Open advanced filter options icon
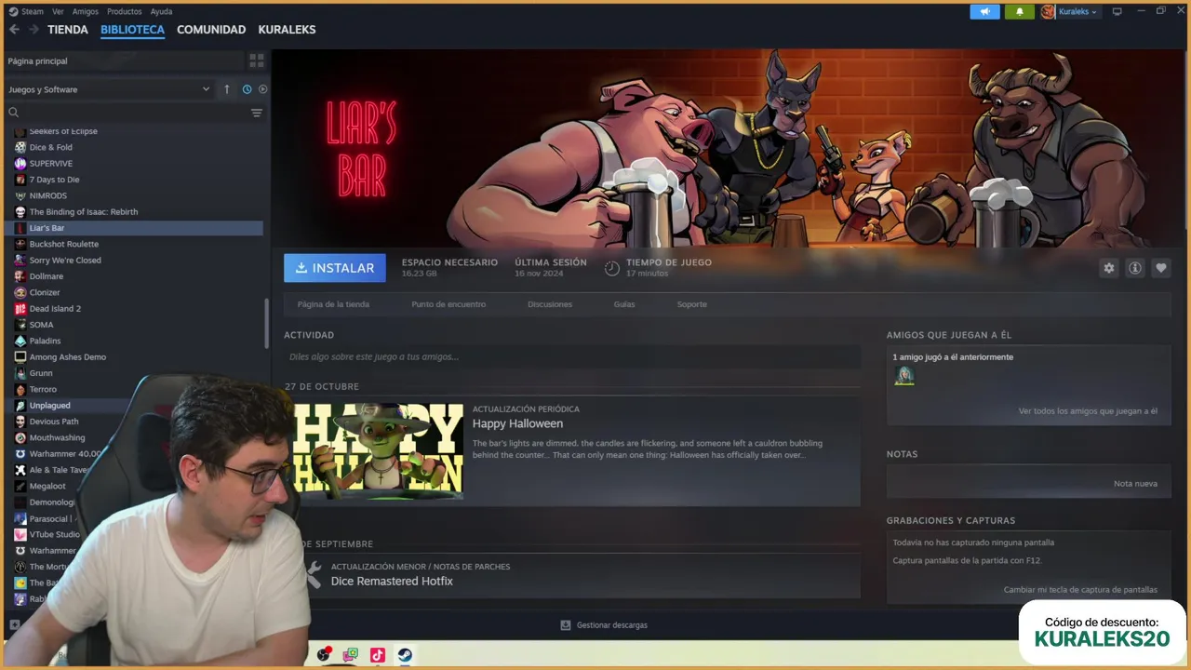This screenshot has width=1191, height=670. tap(257, 113)
